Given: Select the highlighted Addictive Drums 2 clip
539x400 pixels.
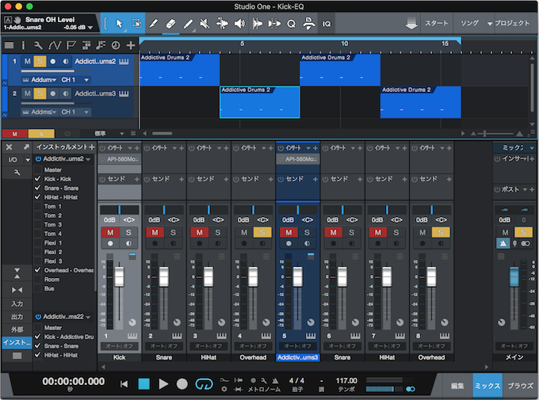Looking at the screenshot, I should click(259, 102).
